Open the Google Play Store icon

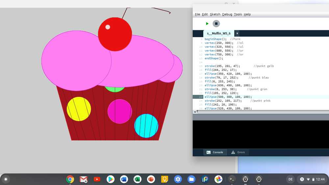tap(111, 179)
